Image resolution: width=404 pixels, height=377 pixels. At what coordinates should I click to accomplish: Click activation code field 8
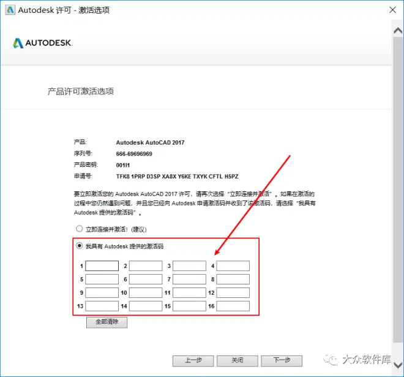click(x=233, y=279)
